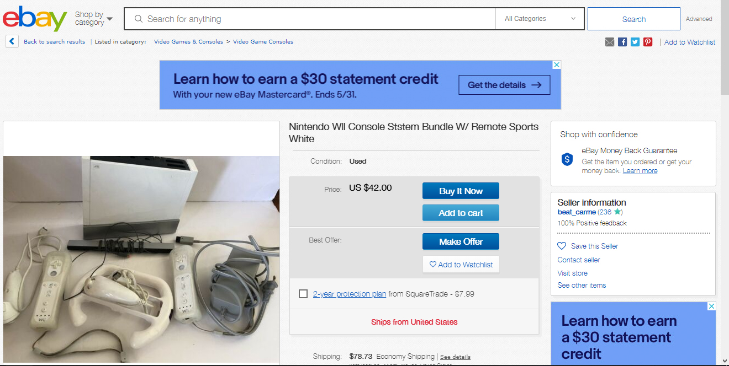Click the heart icon beside Save this Seller

(x=562, y=246)
